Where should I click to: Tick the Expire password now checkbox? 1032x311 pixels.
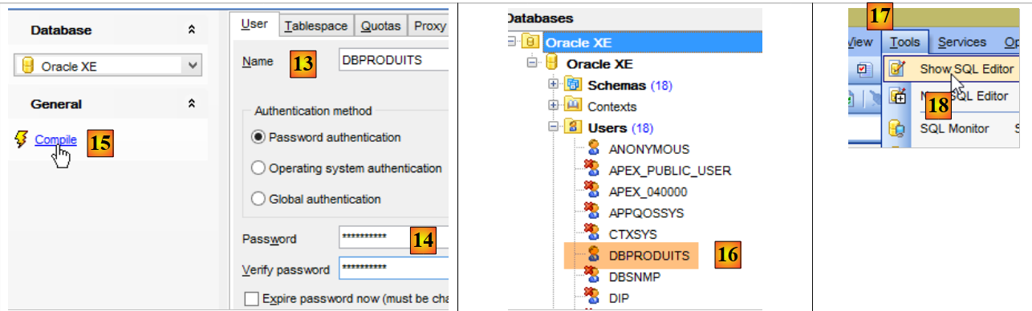coord(251,299)
